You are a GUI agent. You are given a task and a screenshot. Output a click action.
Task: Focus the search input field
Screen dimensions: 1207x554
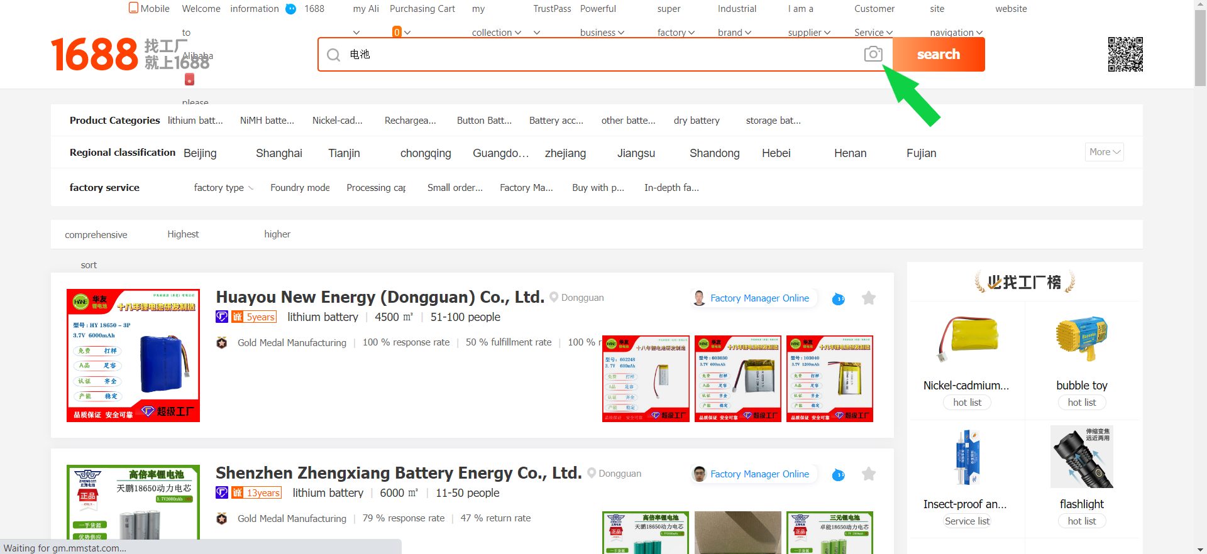(x=603, y=55)
